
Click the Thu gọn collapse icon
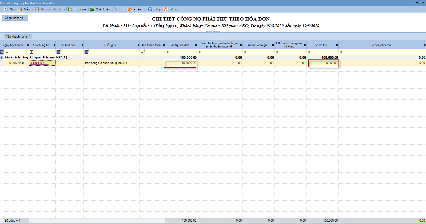click(70, 9)
